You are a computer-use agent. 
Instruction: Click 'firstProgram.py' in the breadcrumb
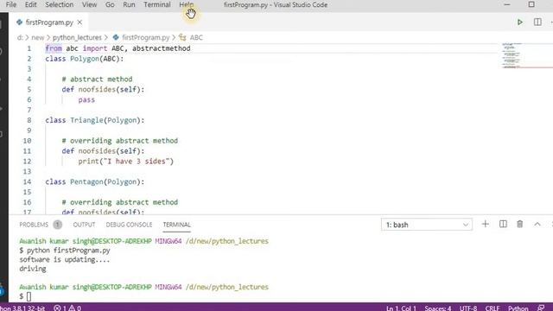[146, 37]
